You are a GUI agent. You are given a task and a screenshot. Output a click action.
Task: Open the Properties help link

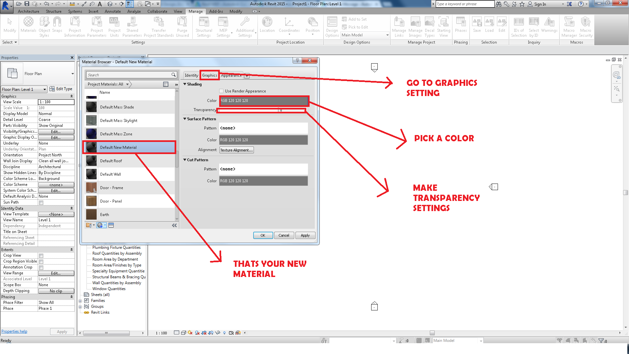(14, 331)
